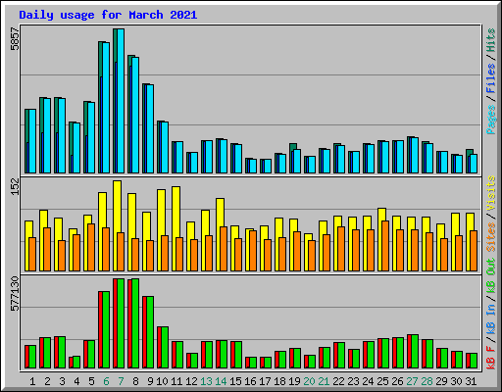Click green weekend day 14 label
This screenshot has width=502, height=392.
(221, 381)
